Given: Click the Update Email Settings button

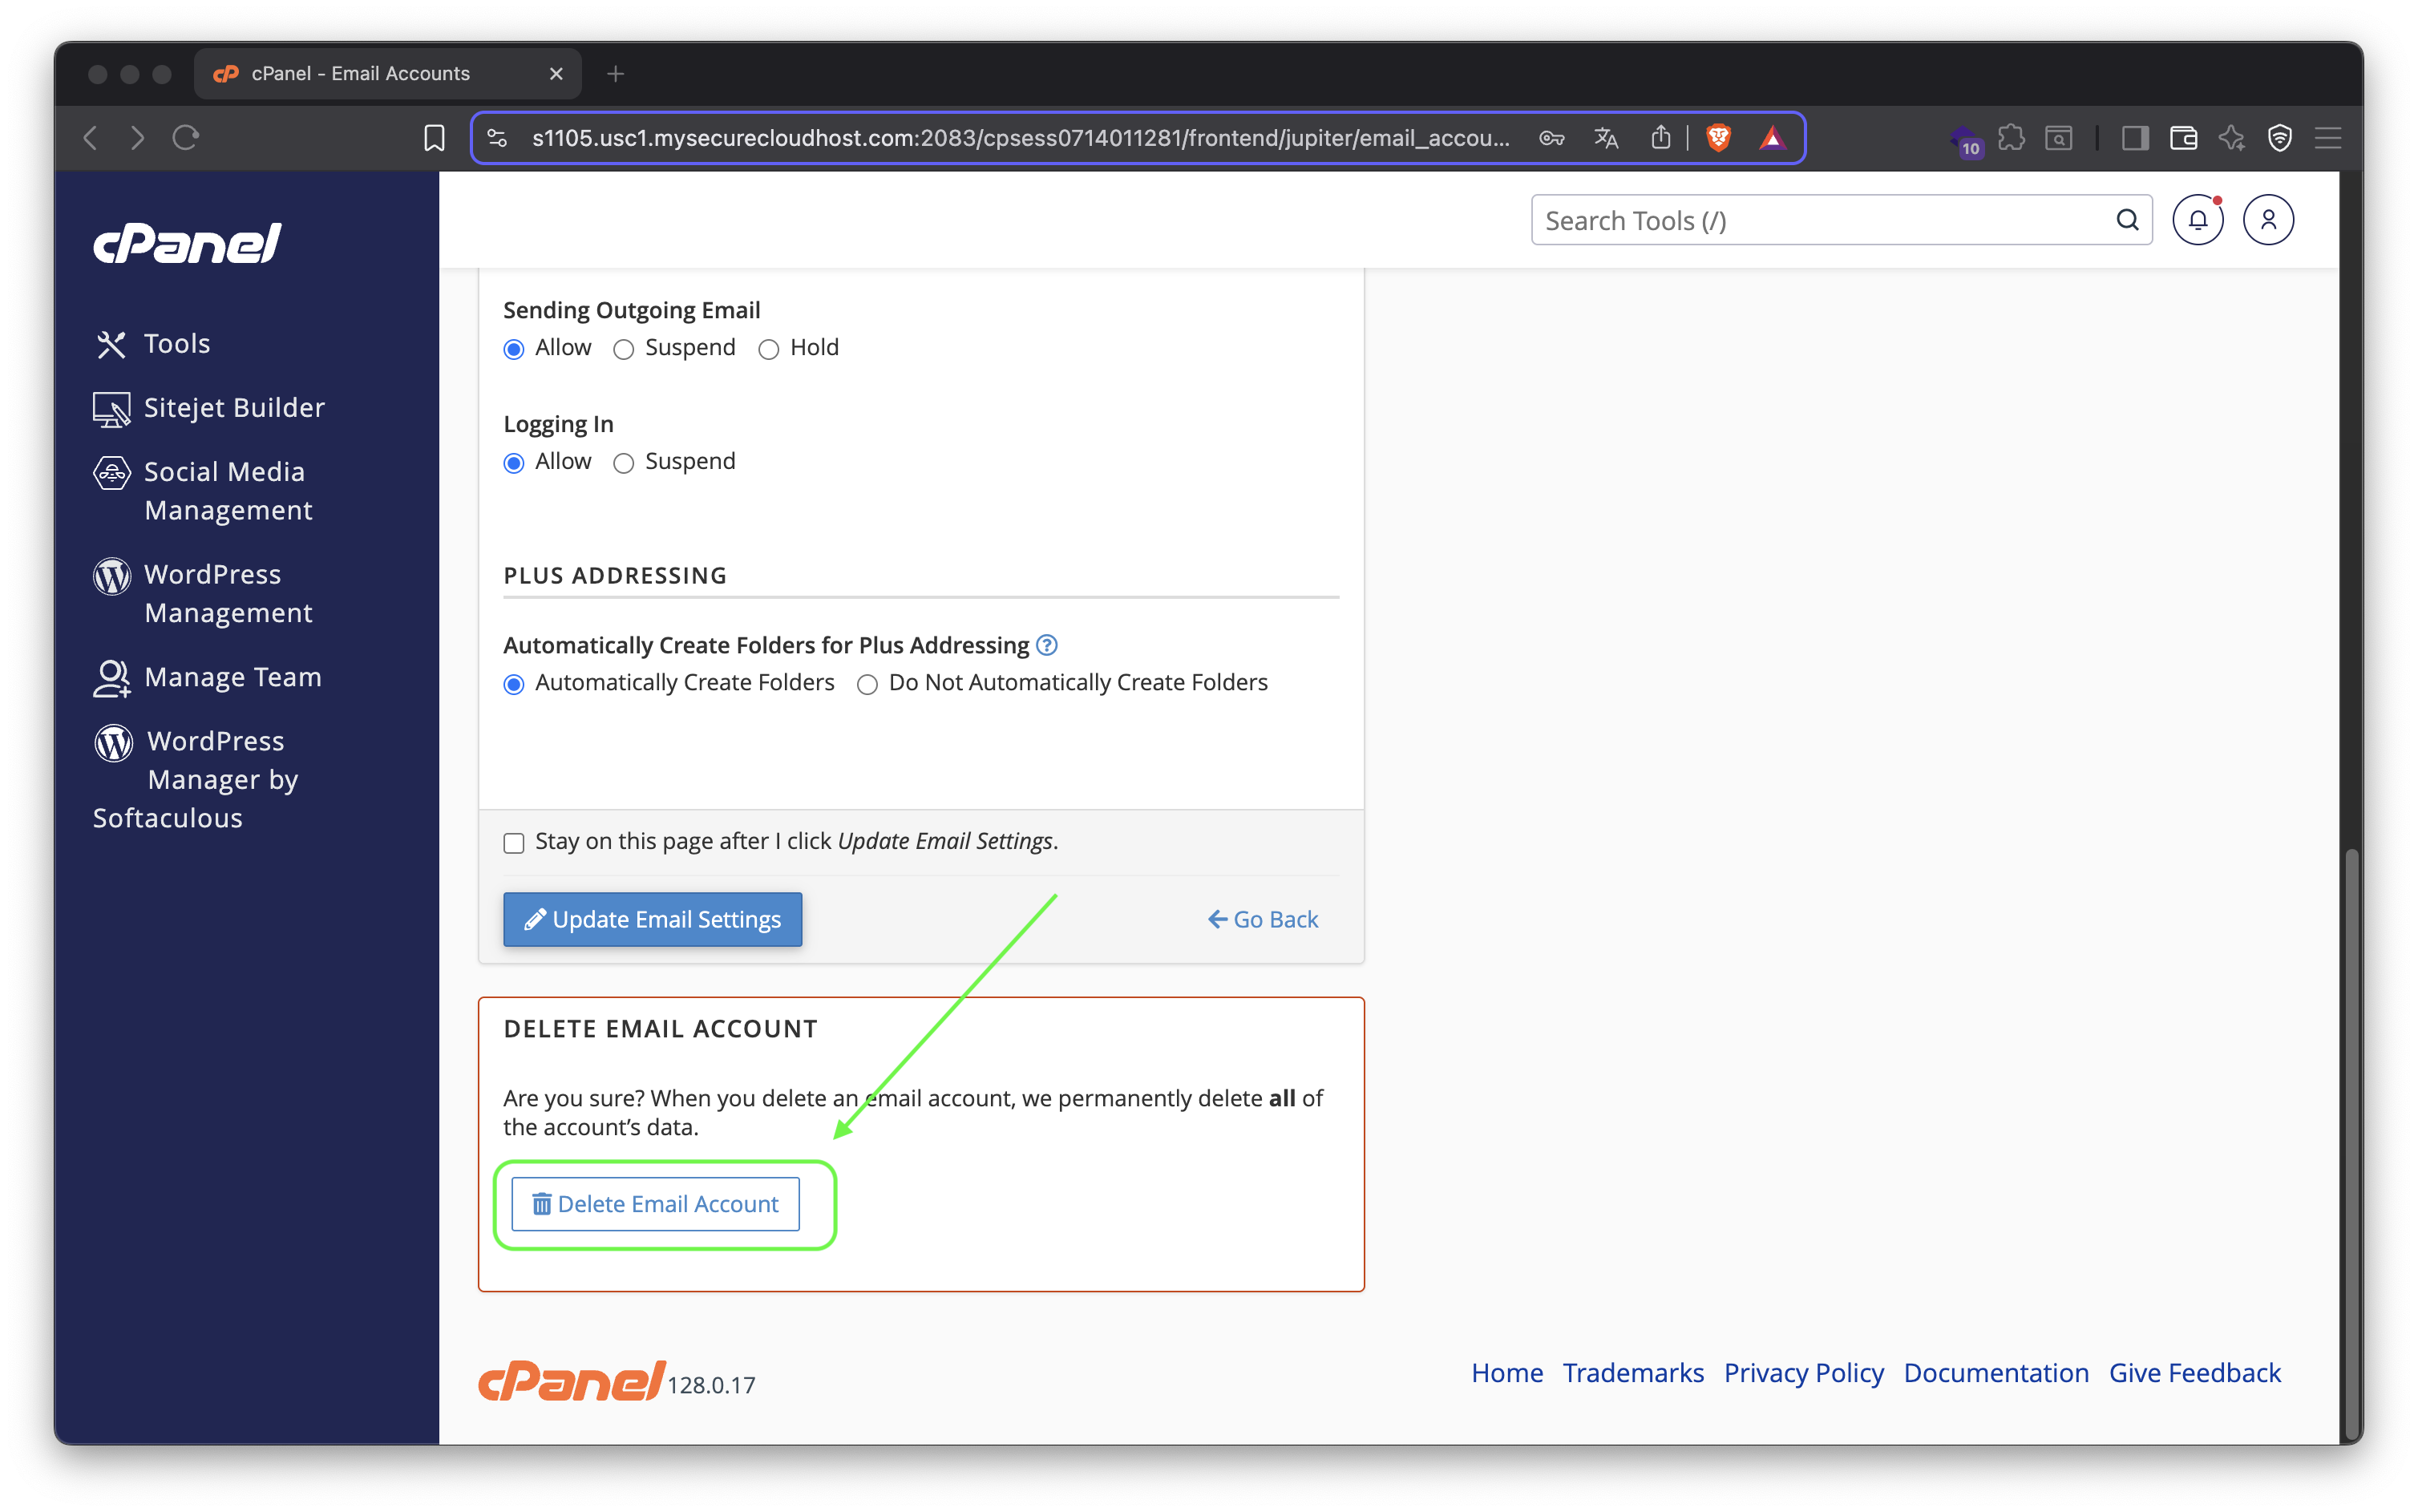Looking at the screenshot, I should click(x=652, y=919).
